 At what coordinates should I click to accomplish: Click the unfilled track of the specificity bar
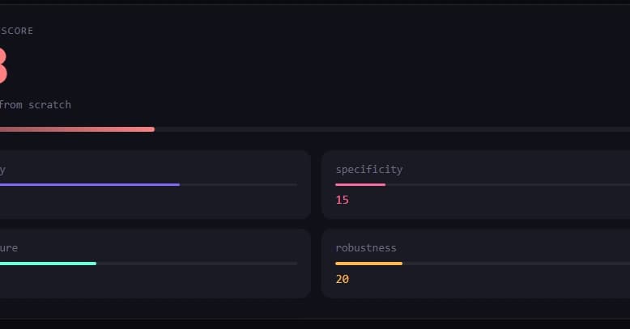pos(502,184)
